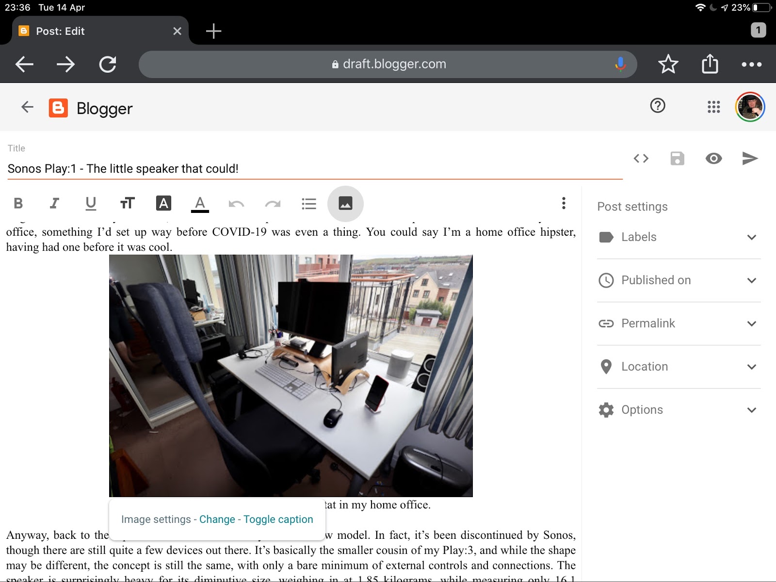This screenshot has width=776, height=582.
Task: Select the home office photo
Action: pyautogui.click(x=291, y=376)
